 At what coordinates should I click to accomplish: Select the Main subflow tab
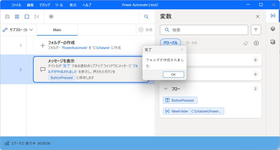click(57, 30)
